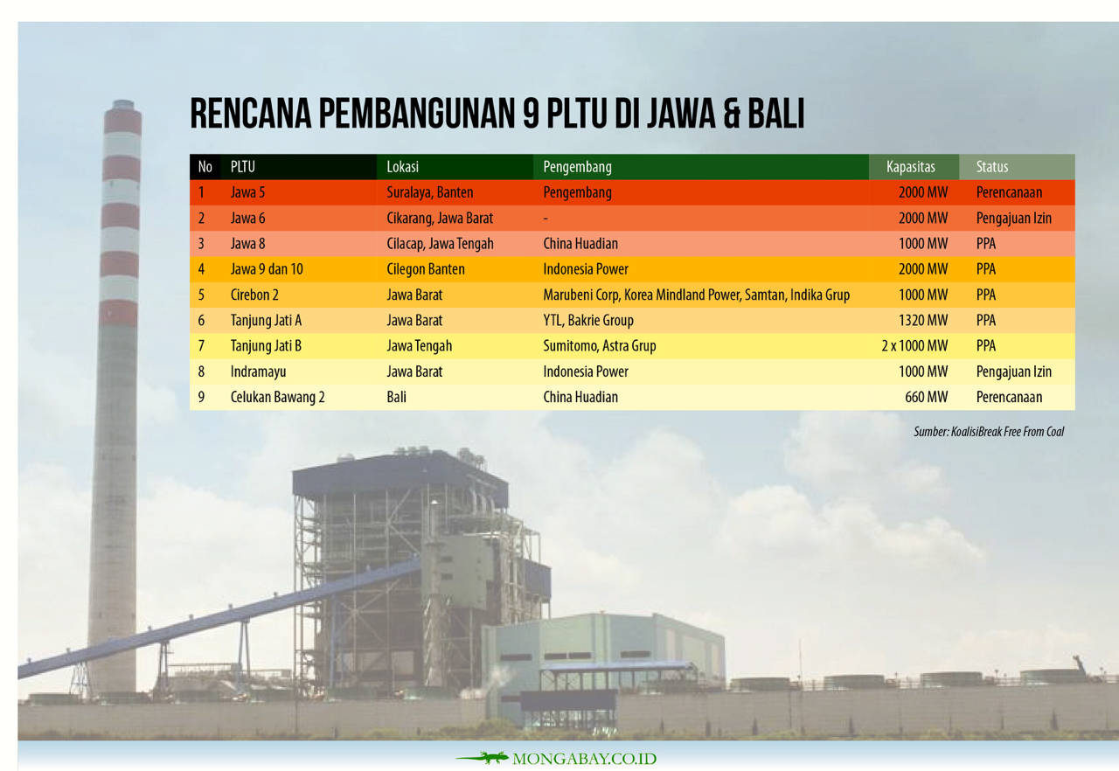Select the 'Cikarang, Jawa Barat' cell
The width and height of the screenshot is (1119, 771).
pos(440,218)
